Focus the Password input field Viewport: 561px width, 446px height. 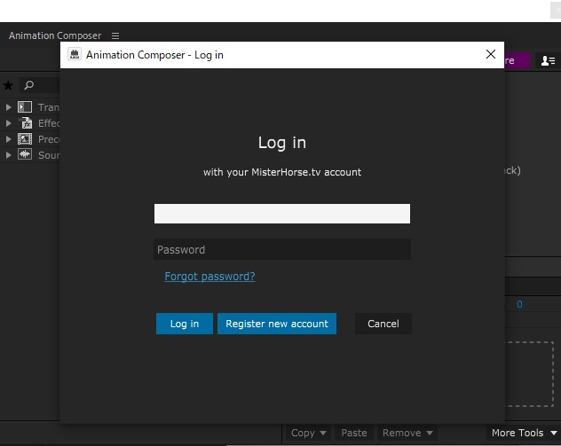click(282, 249)
